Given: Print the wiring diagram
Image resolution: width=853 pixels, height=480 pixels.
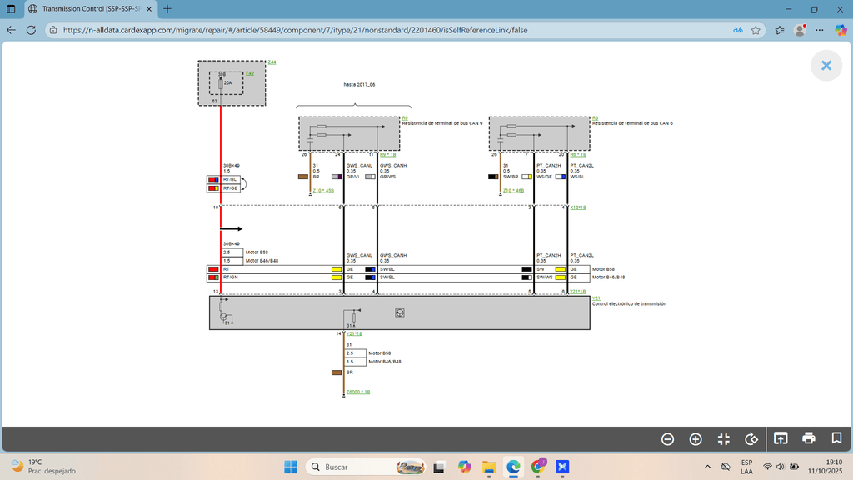Looking at the screenshot, I should click(x=808, y=438).
